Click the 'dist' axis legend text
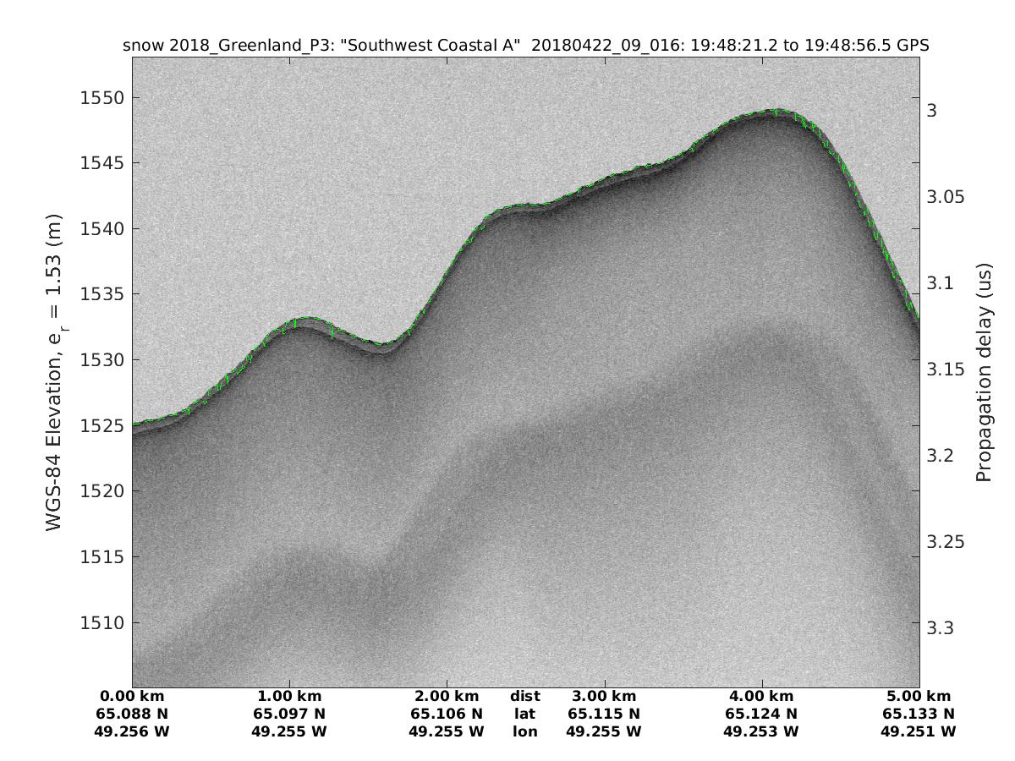Screen dimensions: 1015x761 525,697
